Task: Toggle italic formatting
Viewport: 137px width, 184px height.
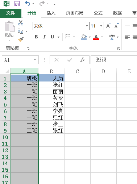Action: tap(44, 37)
